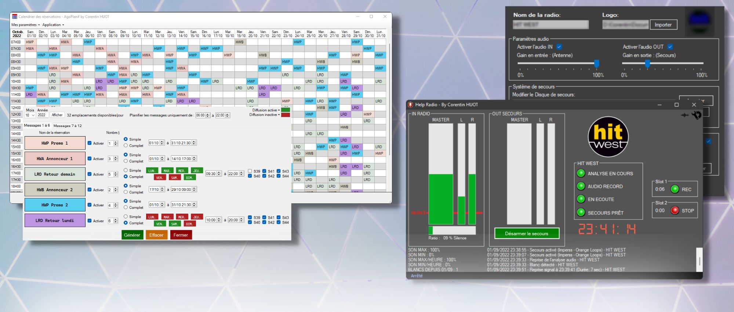Click Gain en sortie (Secours) slider handle
This screenshot has height=312, width=734.
648,64
